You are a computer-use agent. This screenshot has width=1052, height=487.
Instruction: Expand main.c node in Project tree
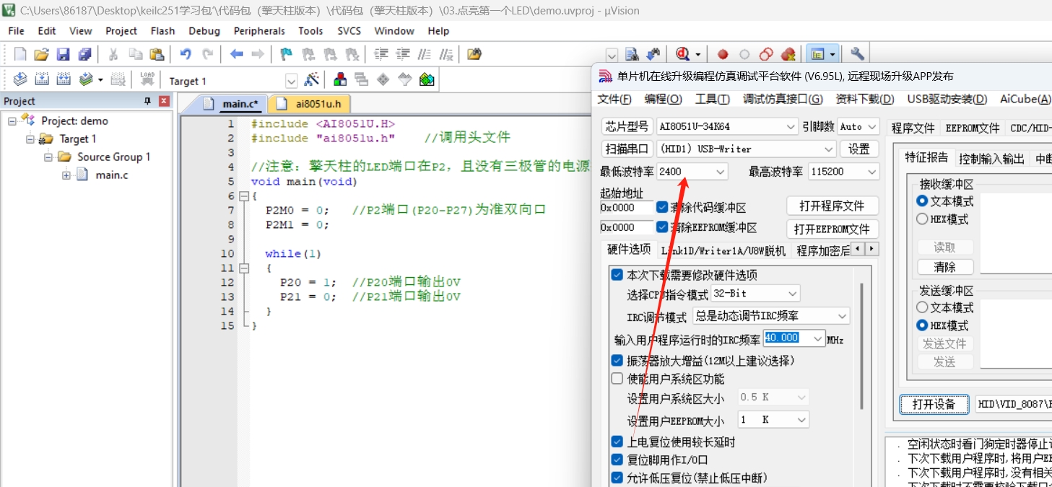click(x=66, y=175)
